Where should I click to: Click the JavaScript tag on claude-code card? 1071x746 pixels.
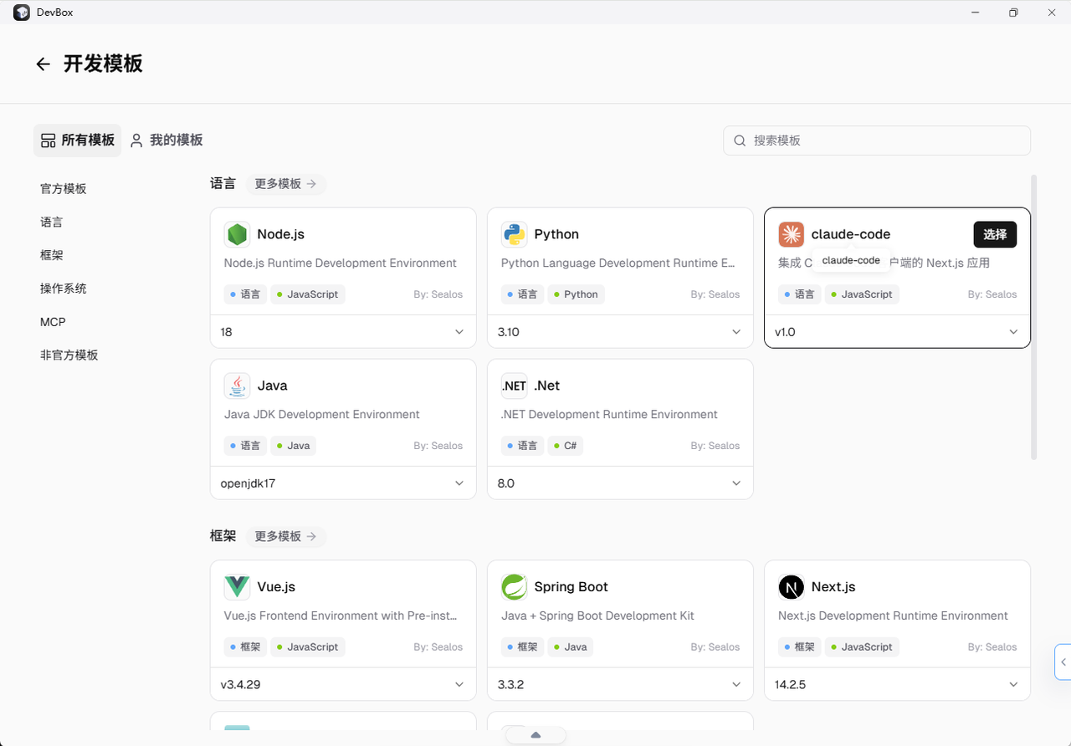tap(861, 294)
